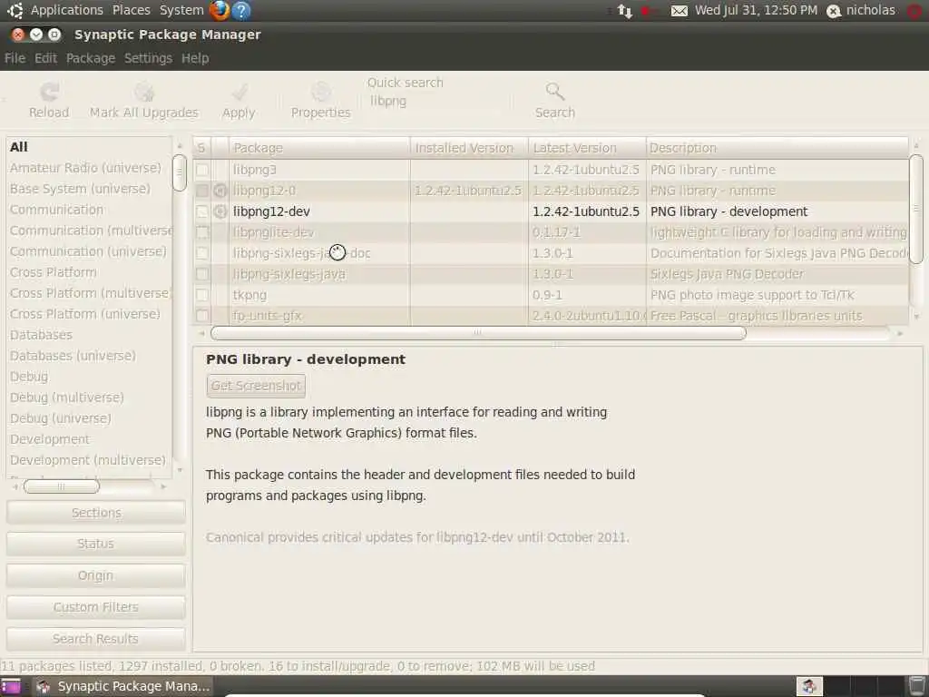Image resolution: width=929 pixels, height=697 pixels.
Task: Mark the libpng12-dev checkbox
Action: pos(202,211)
